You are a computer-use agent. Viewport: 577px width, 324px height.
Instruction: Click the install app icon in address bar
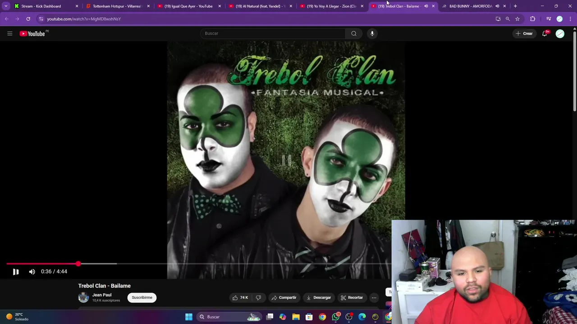(498, 19)
